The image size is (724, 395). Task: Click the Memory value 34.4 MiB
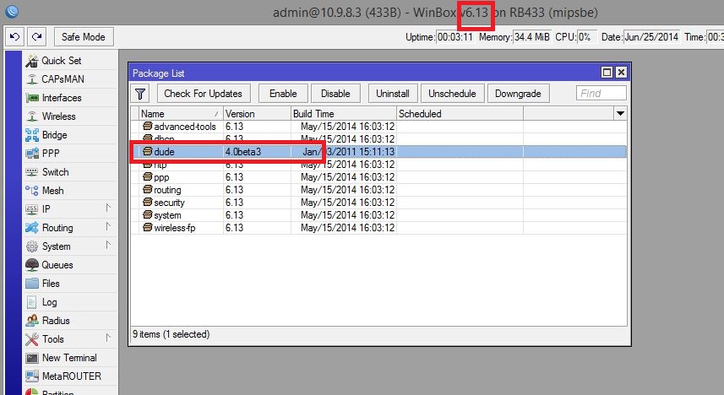pyautogui.click(x=532, y=37)
